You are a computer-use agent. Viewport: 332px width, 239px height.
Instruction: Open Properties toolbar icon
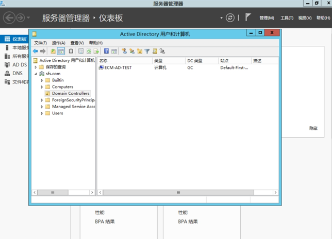click(x=81, y=51)
